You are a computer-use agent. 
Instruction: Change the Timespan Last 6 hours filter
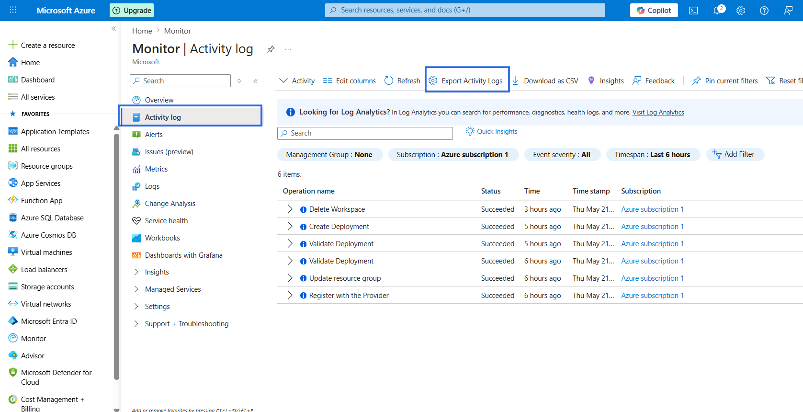point(653,155)
